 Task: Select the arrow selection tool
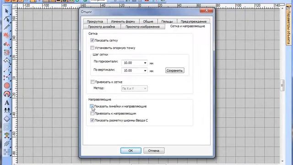click(x=7, y=11)
